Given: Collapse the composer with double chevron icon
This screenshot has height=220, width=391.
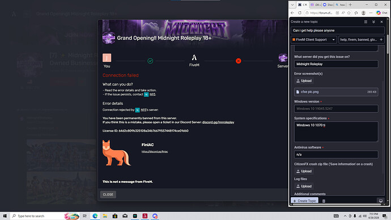Looking at the screenshot, I should point(373,22).
